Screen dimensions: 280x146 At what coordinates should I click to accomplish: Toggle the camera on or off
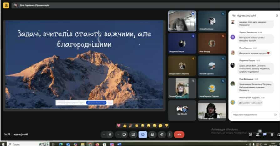(x=124, y=134)
